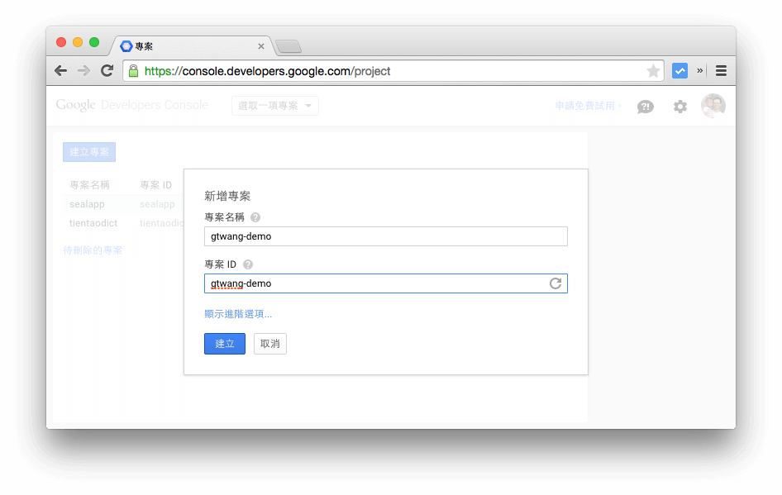Click the help (?!) icon in the header
This screenshot has height=495, width=782.
[645, 106]
